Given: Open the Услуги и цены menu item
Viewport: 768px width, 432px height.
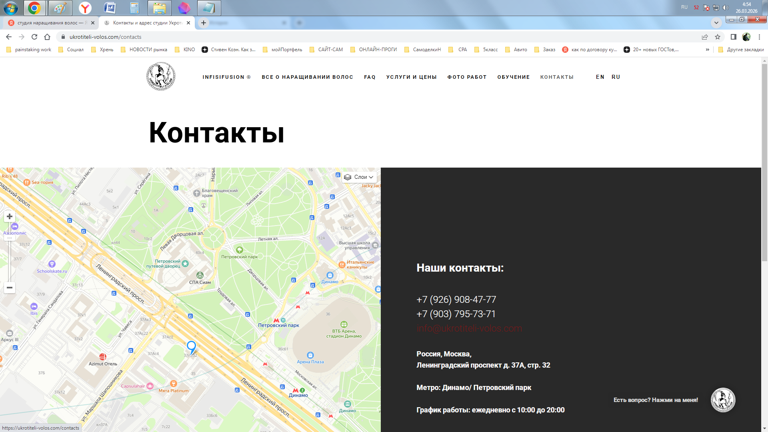Looking at the screenshot, I should coord(411,77).
